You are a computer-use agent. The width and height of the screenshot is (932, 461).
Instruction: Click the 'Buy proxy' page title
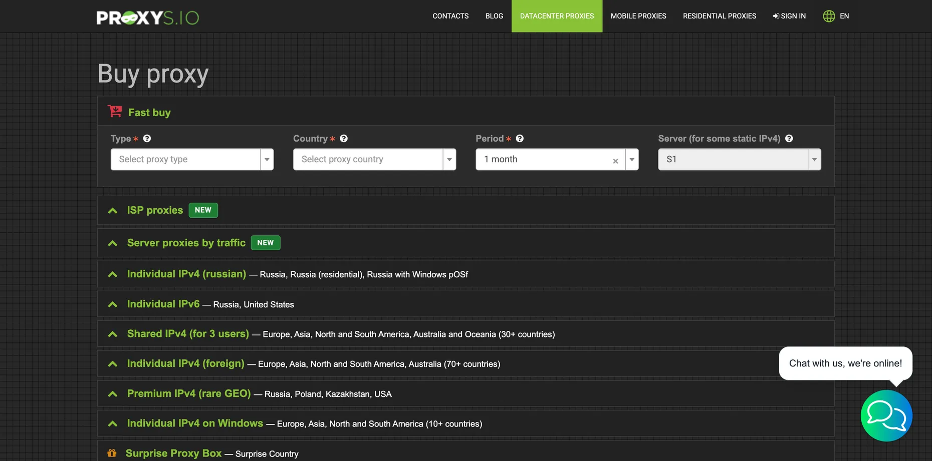[x=153, y=74]
